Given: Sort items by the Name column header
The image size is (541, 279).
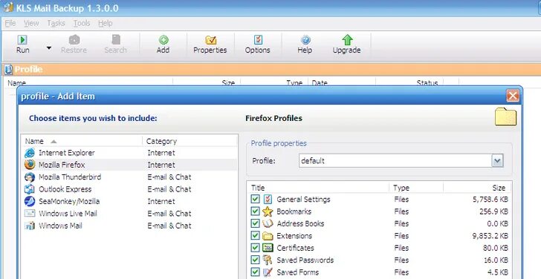Looking at the screenshot, I should (82, 141).
